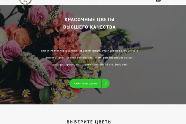Click the pink rose beside green button
The image size is (186, 124).
tap(65, 69)
